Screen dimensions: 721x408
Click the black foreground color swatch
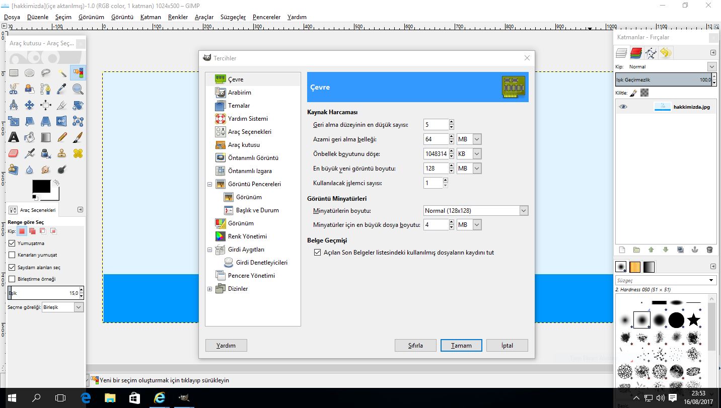click(41, 186)
